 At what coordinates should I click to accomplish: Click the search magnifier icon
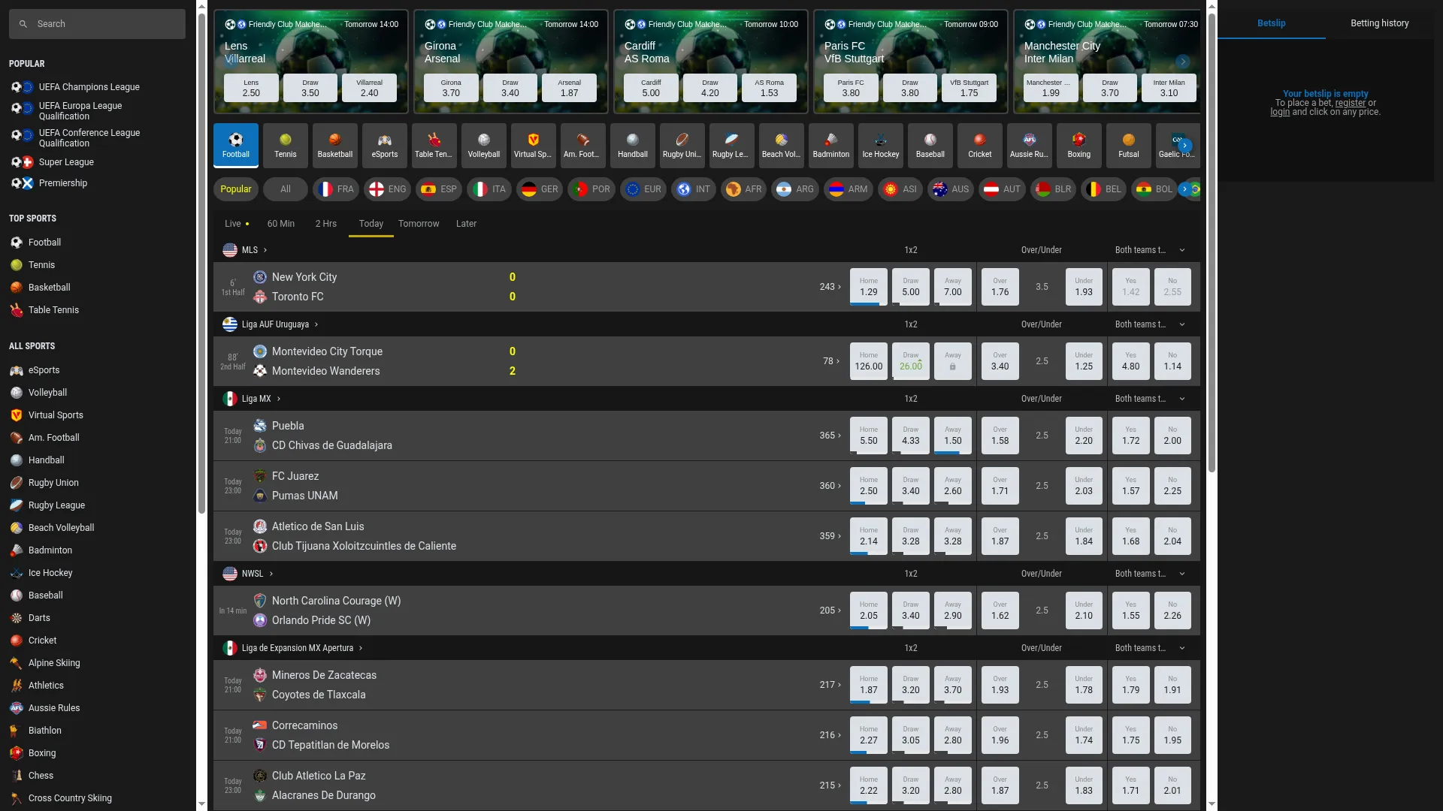[23, 24]
